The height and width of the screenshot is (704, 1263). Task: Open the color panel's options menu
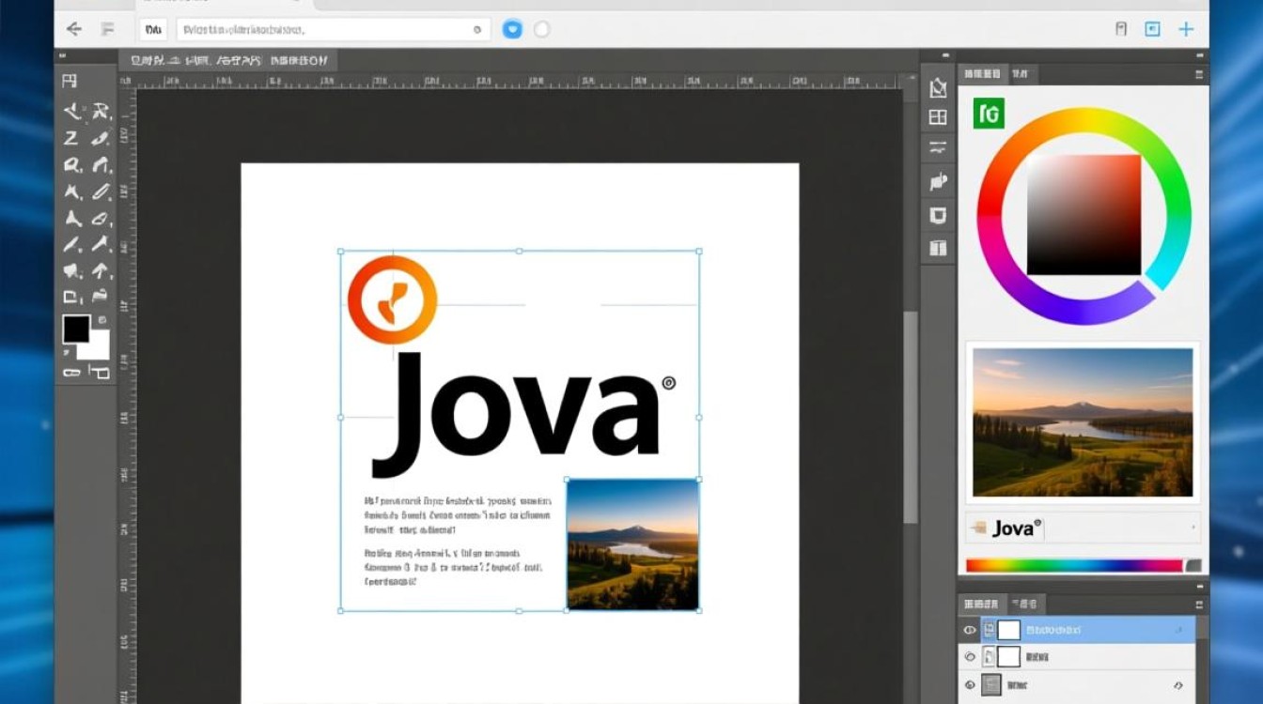click(x=1198, y=73)
